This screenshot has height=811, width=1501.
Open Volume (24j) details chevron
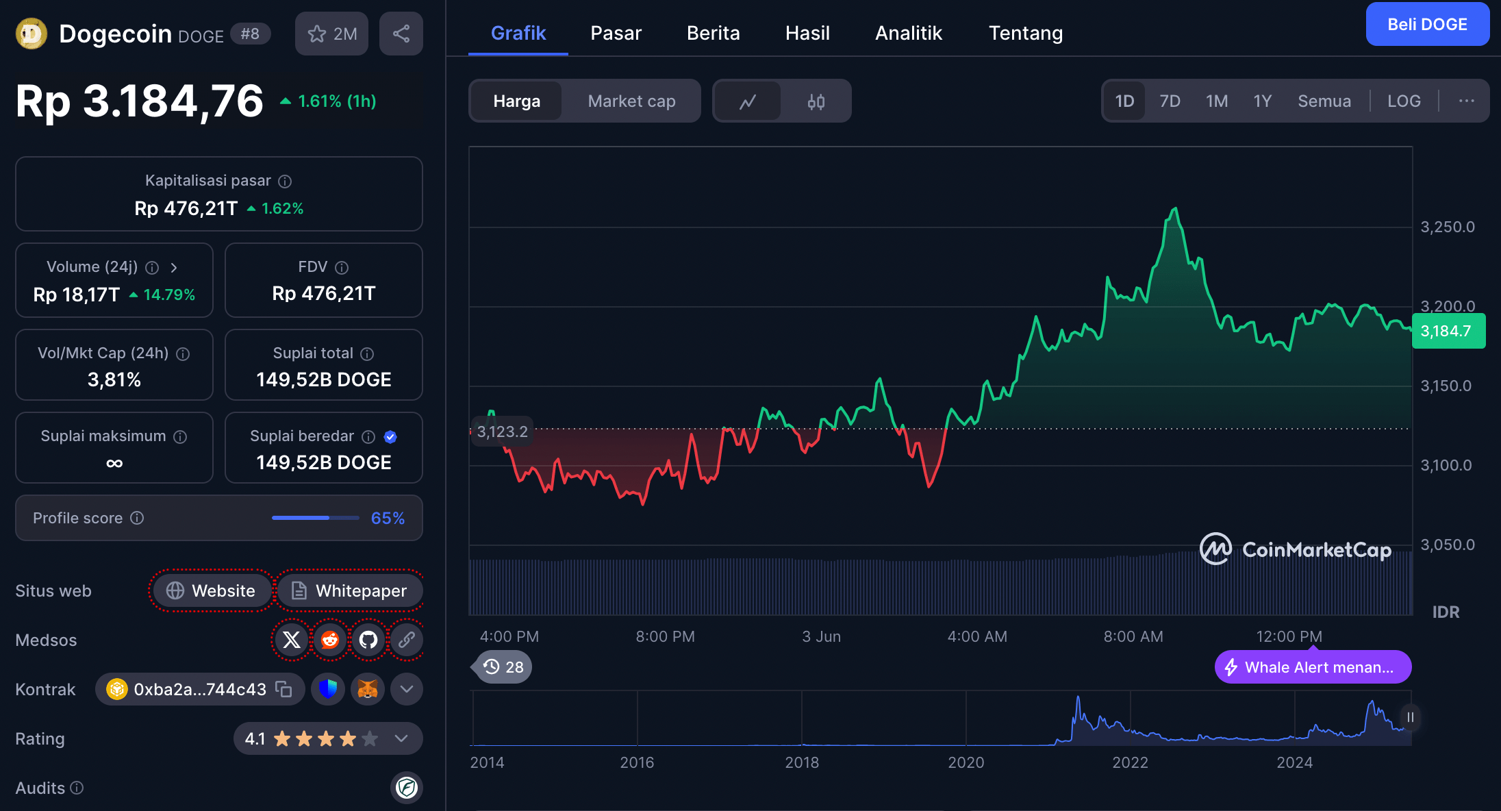pyautogui.click(x=174, y=267)
